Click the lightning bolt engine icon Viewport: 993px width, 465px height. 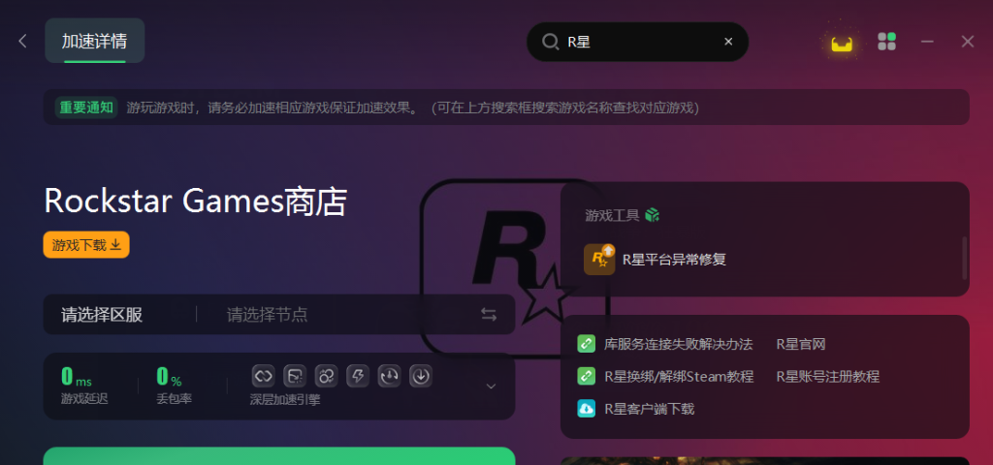pyautogui.click(x=358, y=376)
